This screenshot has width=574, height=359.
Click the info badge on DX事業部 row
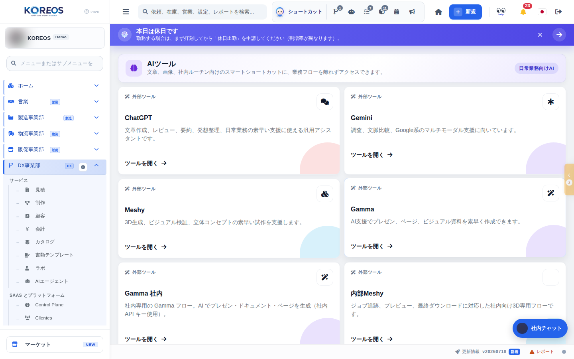(x=83, y=167)
